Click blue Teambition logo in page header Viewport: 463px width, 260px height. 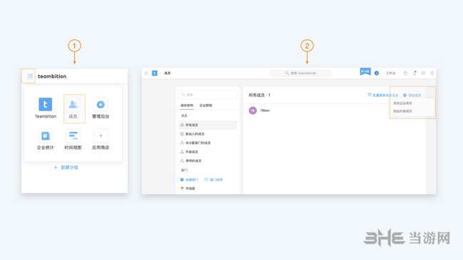point(155,73)
